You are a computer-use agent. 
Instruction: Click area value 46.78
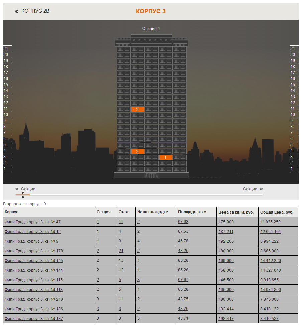pyautogui.click(x=183, y=241)
